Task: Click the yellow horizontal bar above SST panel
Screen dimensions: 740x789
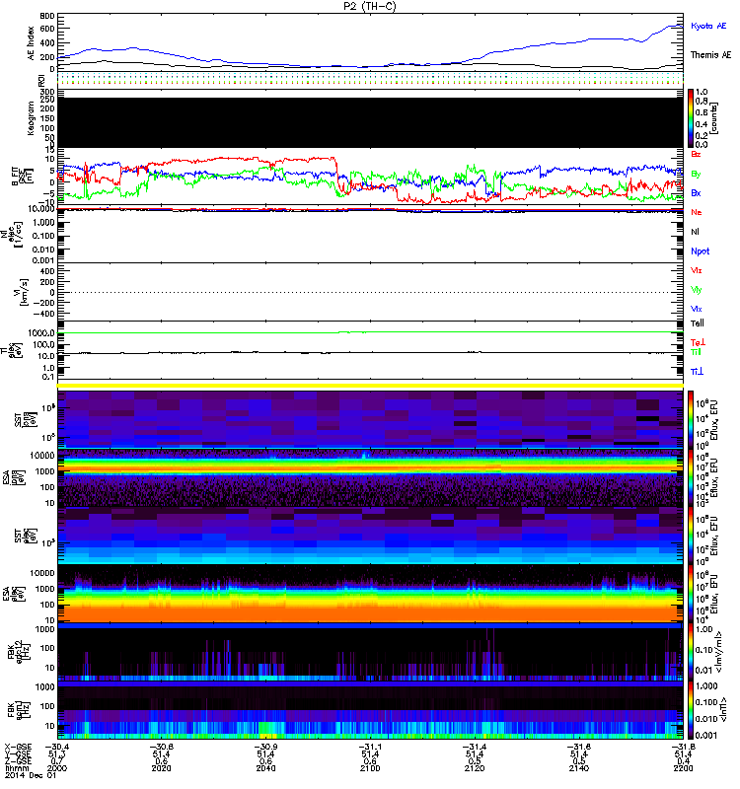Action: click(x=370, y=386)
